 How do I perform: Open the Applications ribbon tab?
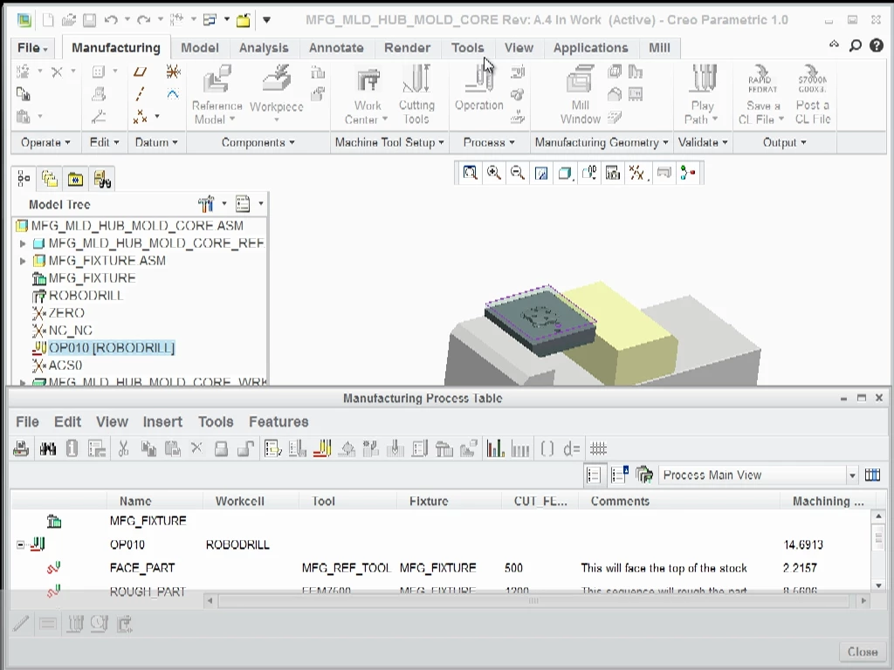pos(591,48)
